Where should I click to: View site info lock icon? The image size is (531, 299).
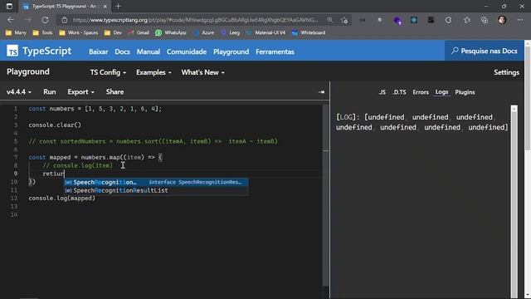(x=65, y=20)
